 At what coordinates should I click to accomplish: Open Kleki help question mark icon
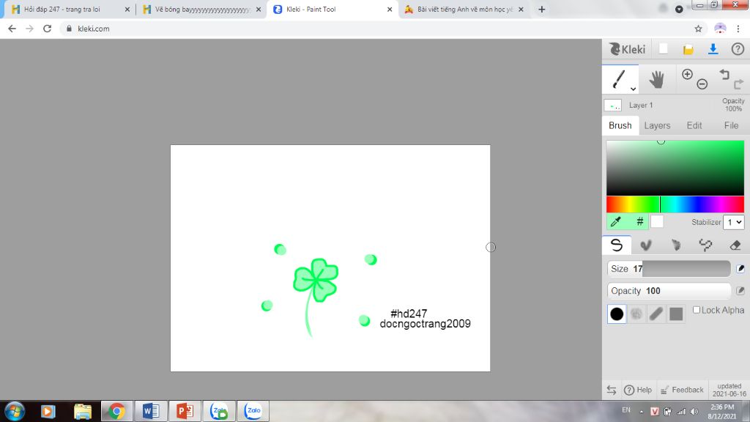pyautogui.click(x=738, y=49)
